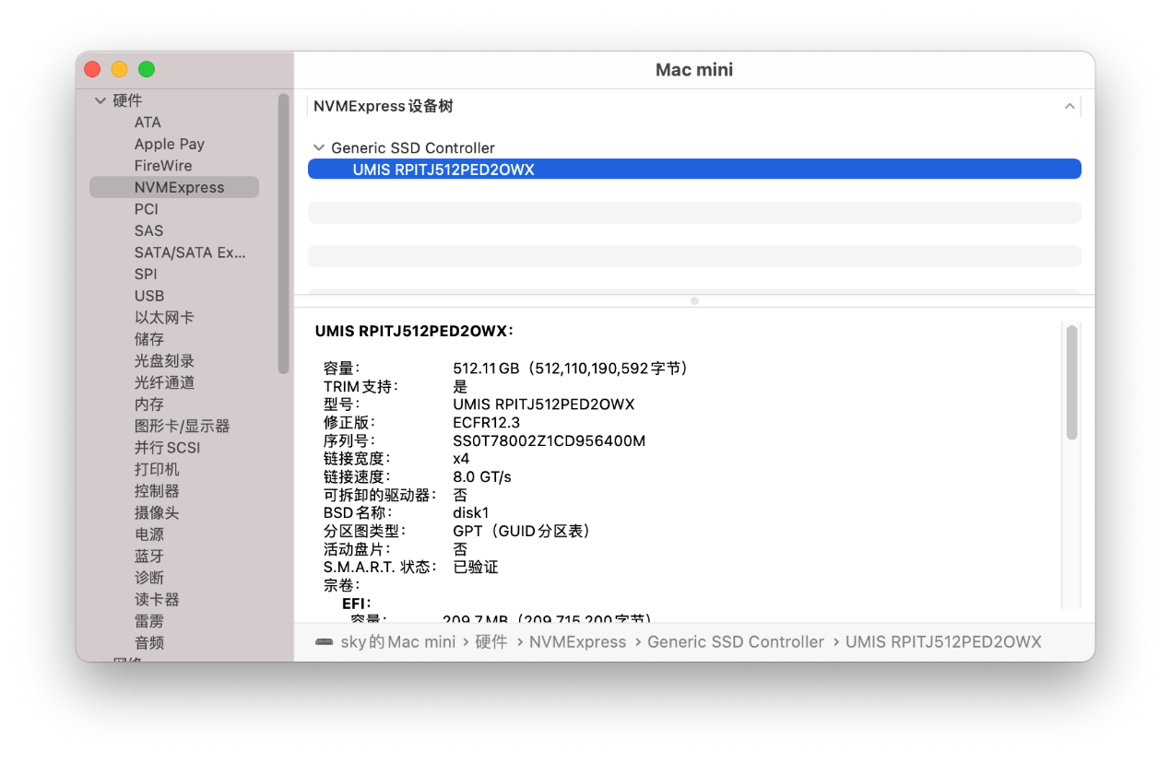The width and height of the screenshot is (1171, 762).
Task: Click the model value UMIS RPITJ512PED2OWX
Action: click(543, 404)
